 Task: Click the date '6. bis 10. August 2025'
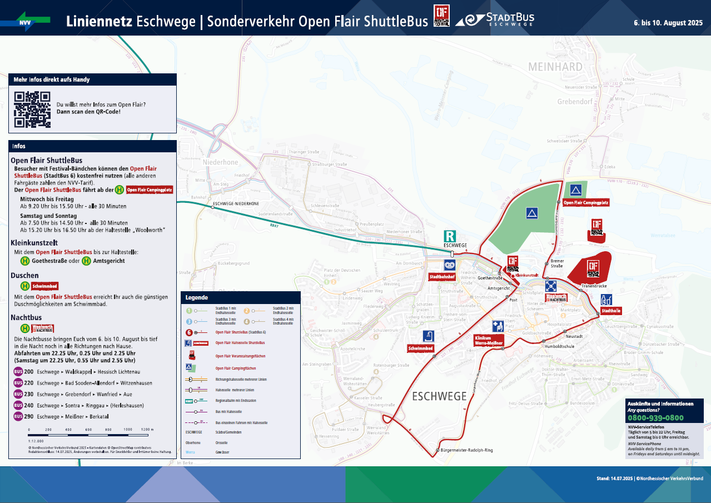(668, 24)
